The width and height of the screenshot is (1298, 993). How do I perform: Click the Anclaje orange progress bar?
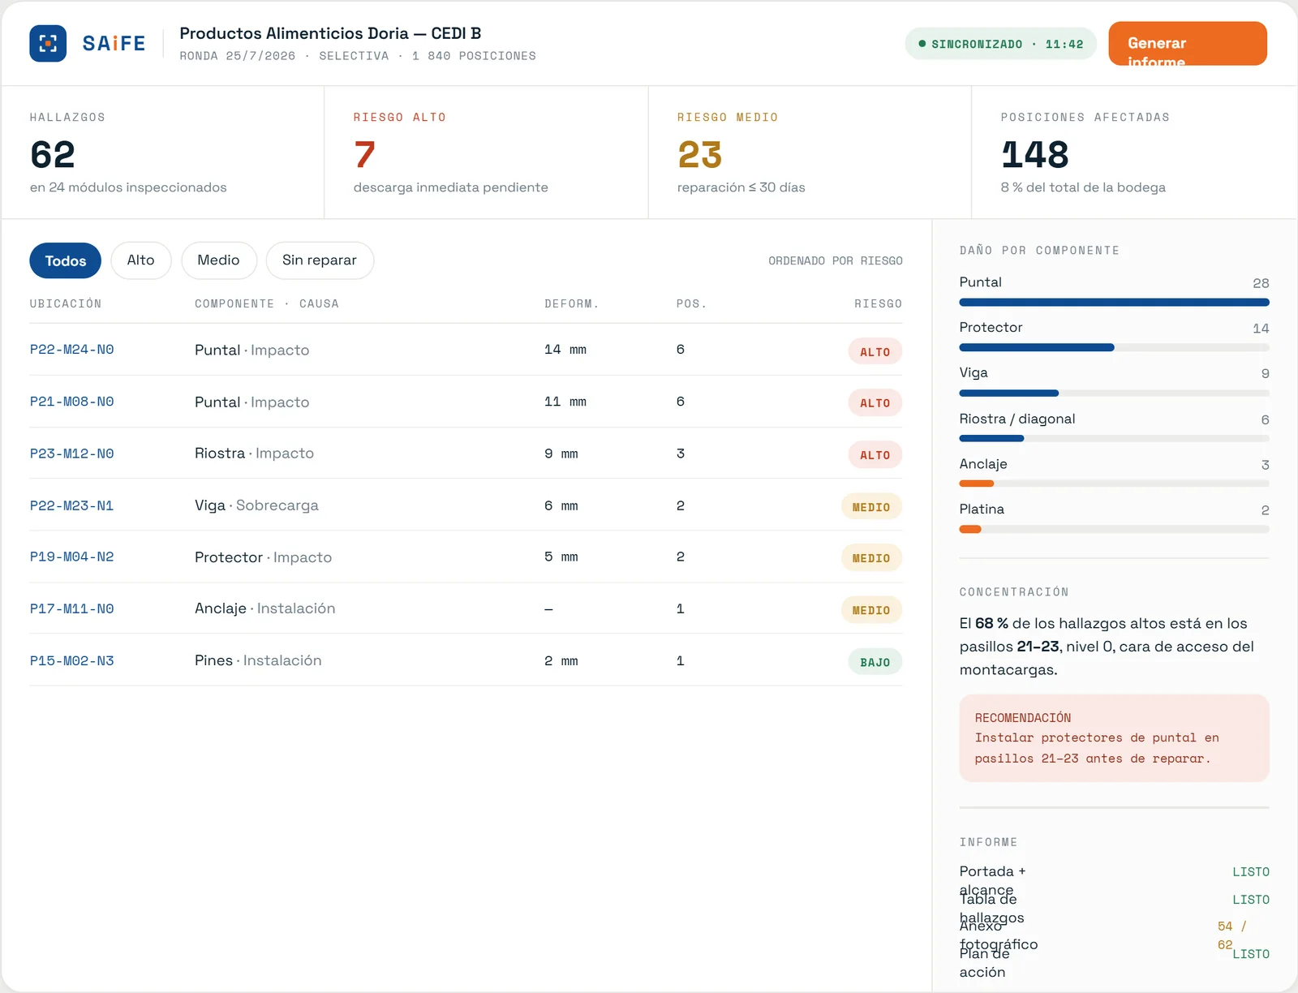click(977, 484)
